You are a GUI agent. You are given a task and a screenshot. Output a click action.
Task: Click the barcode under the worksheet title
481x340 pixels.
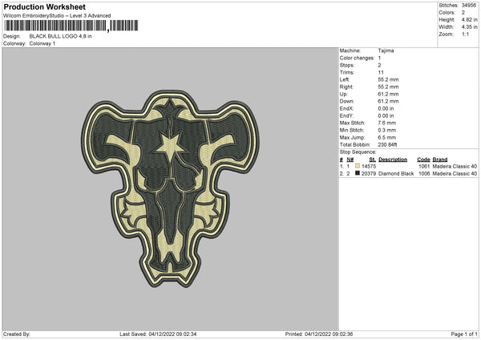pyautogui.click(x=71, y=26)
